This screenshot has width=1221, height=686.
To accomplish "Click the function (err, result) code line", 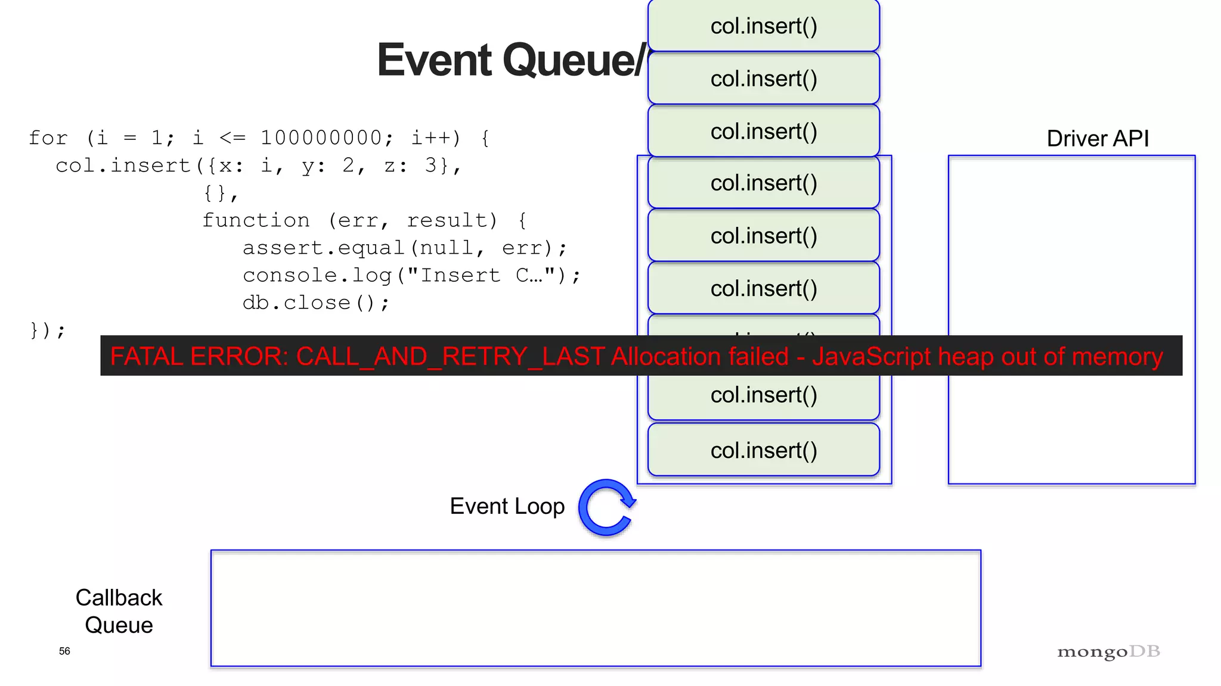I will pos(364,220).
